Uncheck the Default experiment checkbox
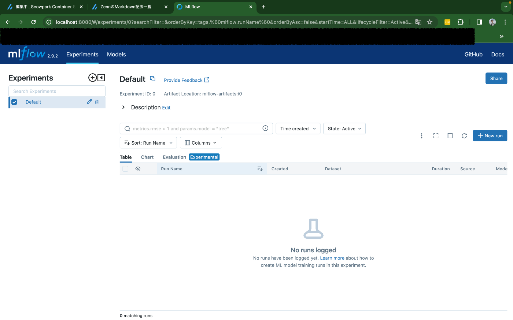This screenshot has height=320, width=513. pyautogui.click(x=14, y=102)
